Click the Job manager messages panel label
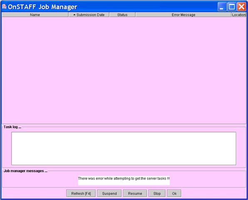The image size is (248, 200). click(x=25, y=171)
